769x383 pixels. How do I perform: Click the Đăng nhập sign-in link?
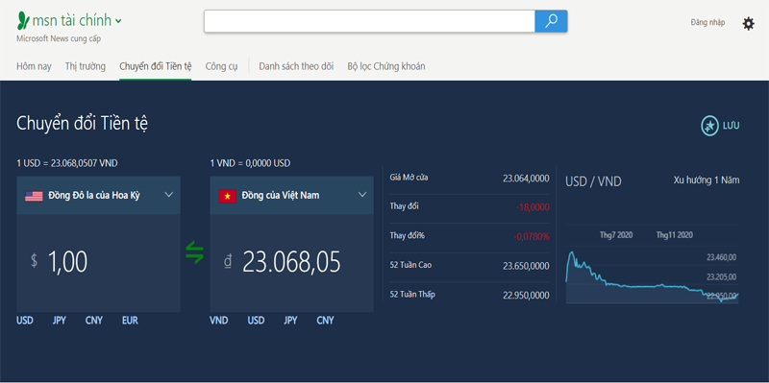707,22
